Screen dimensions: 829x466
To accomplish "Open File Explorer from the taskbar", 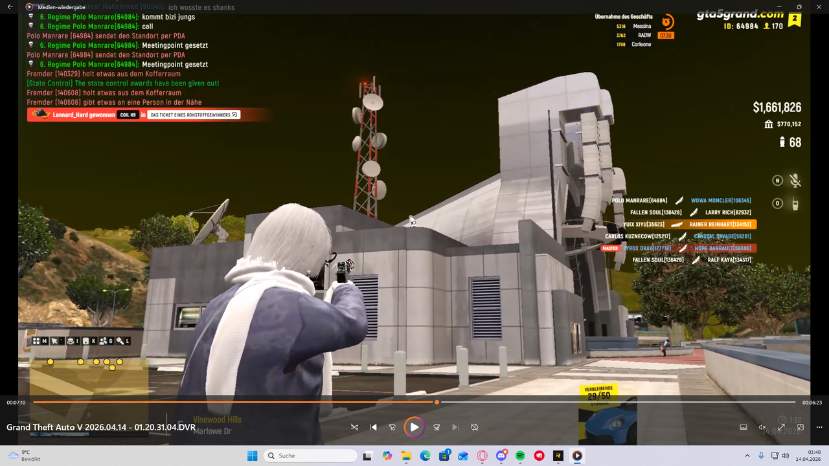I will 406,456.
